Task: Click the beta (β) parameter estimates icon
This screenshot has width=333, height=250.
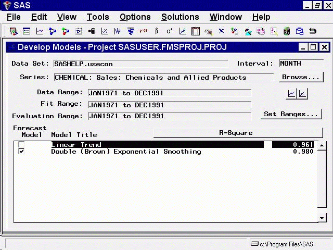Action: [157, 31]
